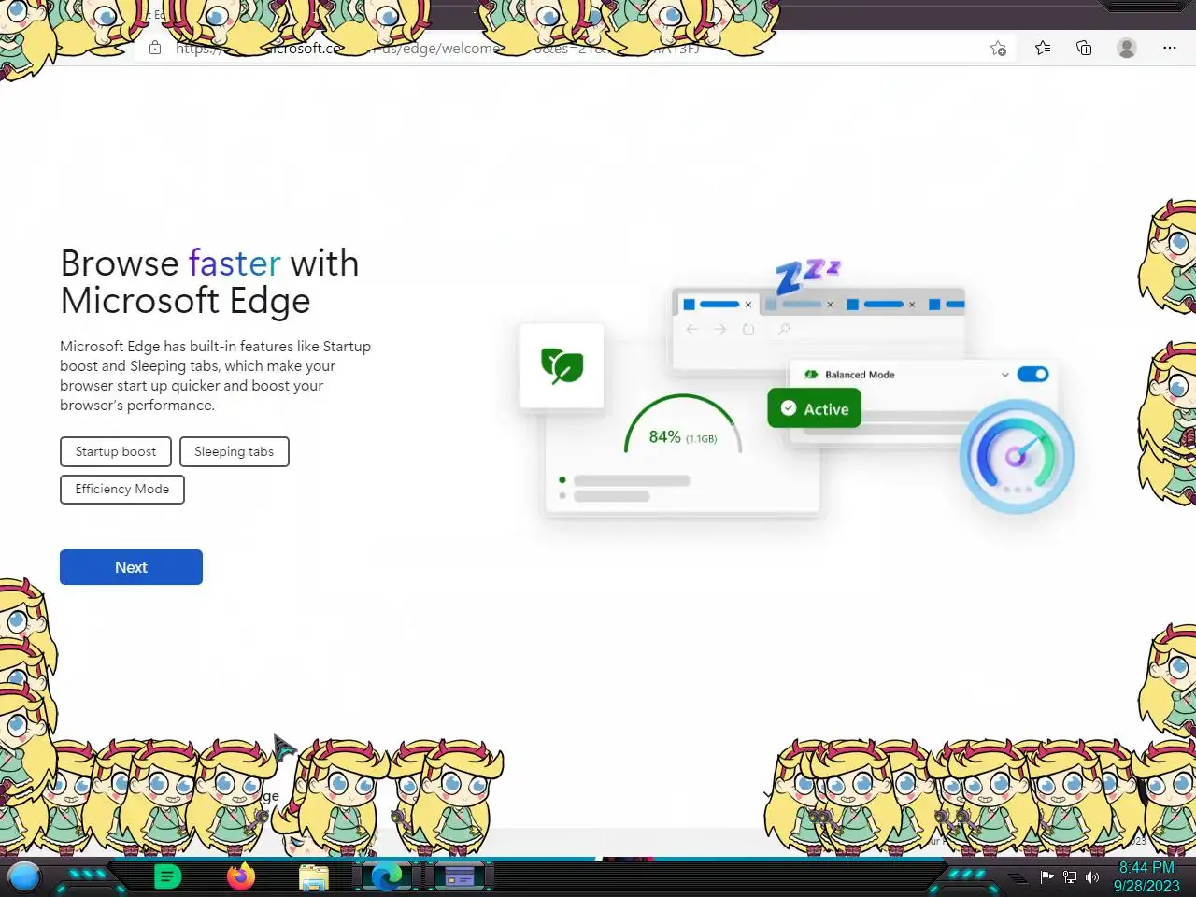Open the Edge profile avatar
This screenshot has height=897, width=1196.
point(1127,48)
